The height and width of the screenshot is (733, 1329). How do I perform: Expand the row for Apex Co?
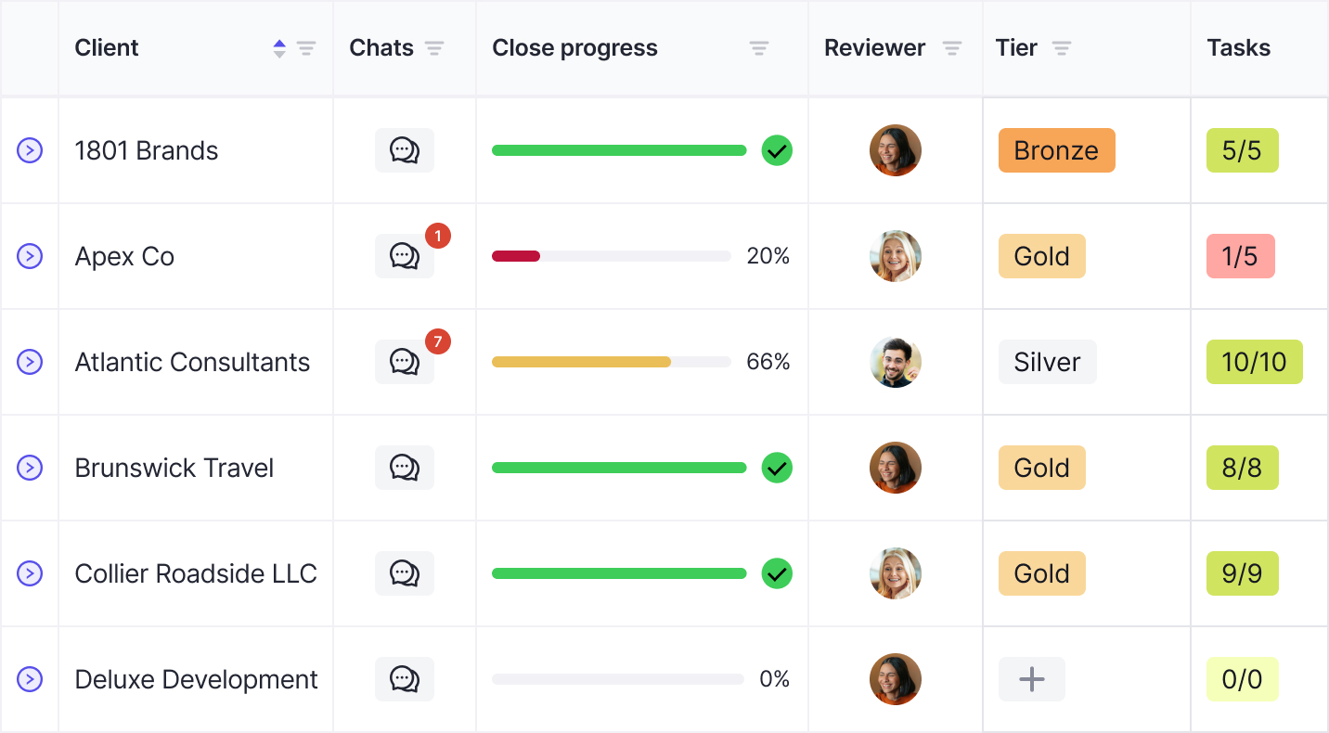pyautogui.click(x=29, y=256)
